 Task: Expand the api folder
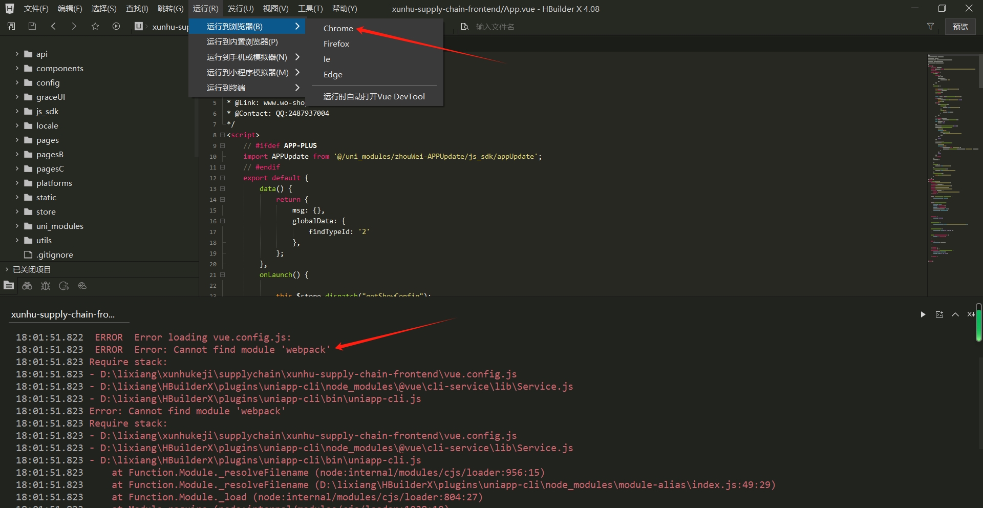17,54
